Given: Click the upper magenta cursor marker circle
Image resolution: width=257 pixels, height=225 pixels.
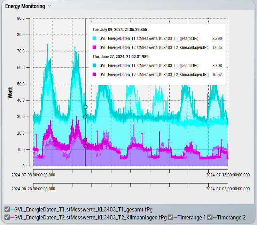Looking at the screenshot, I should [x=85, y=140].
